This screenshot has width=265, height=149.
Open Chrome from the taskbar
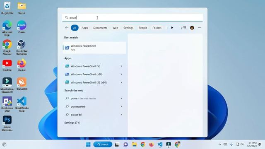tap(143, 144)
